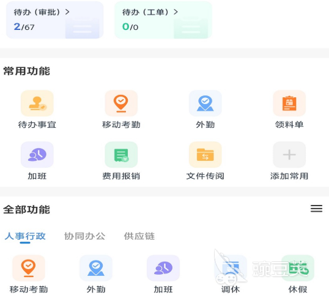
Task: Open the green 休假 icon
Action: (298, 268)
